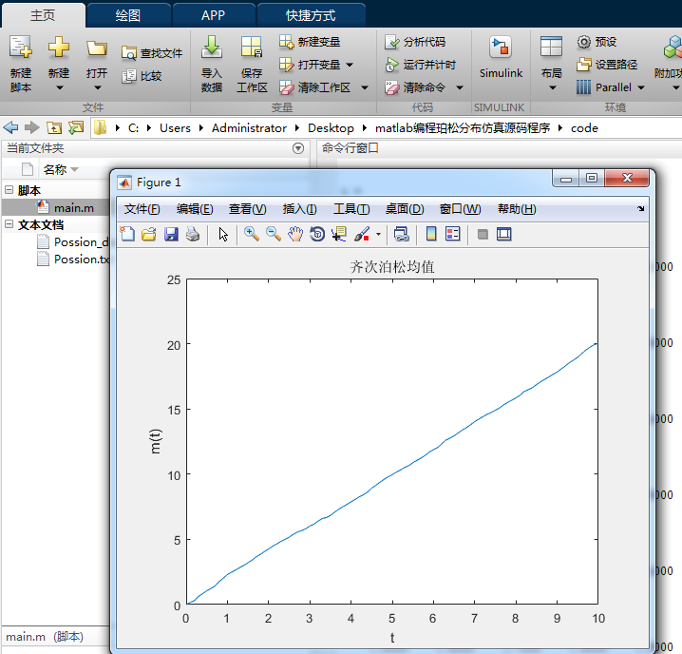
Task: Expand the Clear Workspace (清除工作区) dropdown
Action: (365, 88)
